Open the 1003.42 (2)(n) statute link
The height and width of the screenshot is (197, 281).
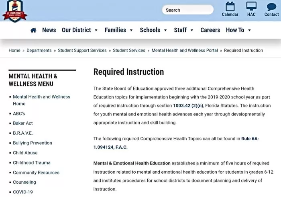point(188,106)
